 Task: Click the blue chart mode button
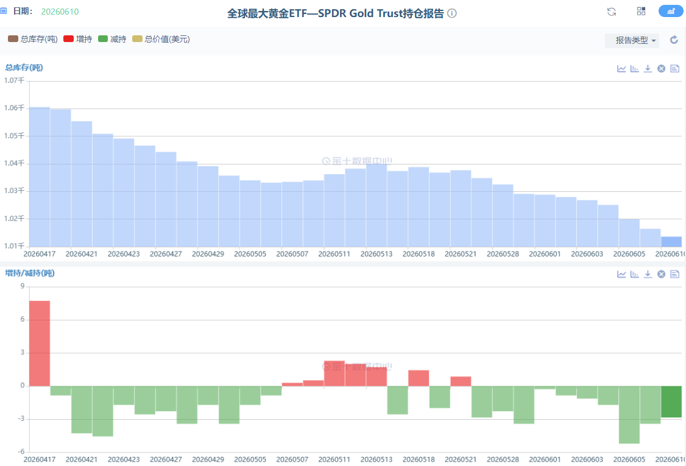tap(671, 12)
